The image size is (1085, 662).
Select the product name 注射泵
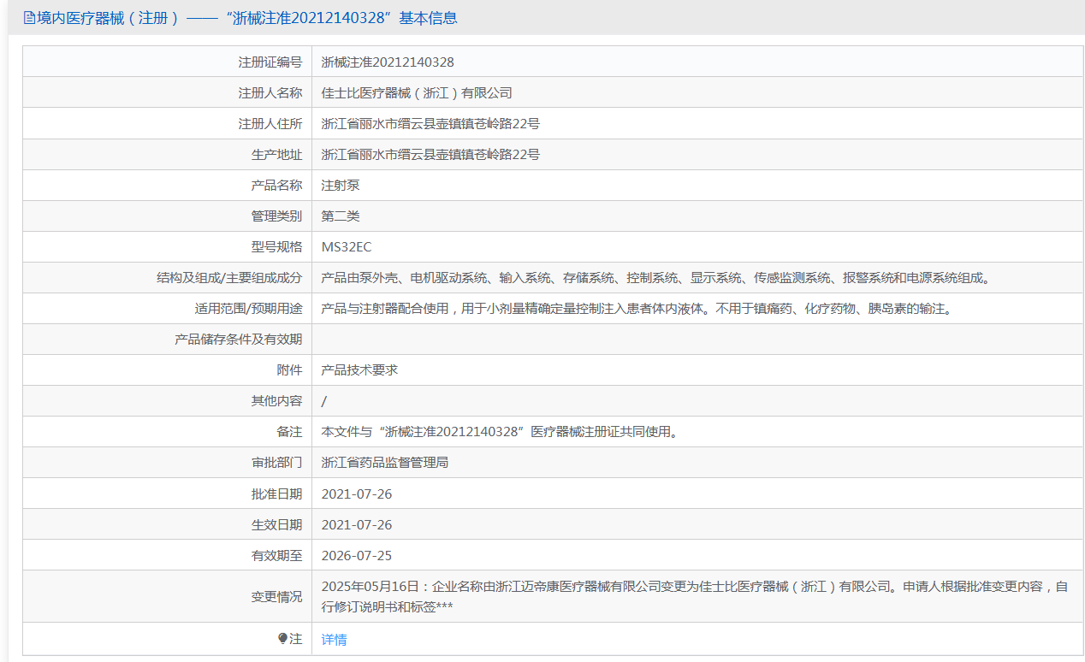(x=341, y=186)
